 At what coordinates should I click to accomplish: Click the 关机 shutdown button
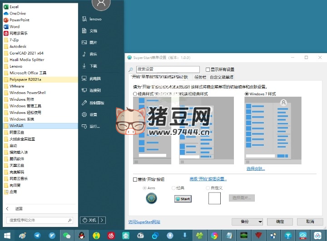(x=89, y=220)
